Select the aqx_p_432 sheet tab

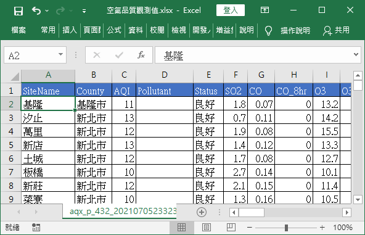tap(120, 212)
